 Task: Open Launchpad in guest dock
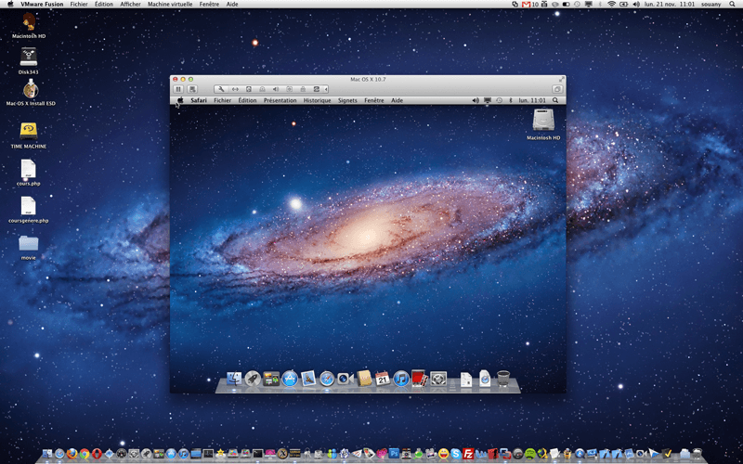tap(253, 379)
